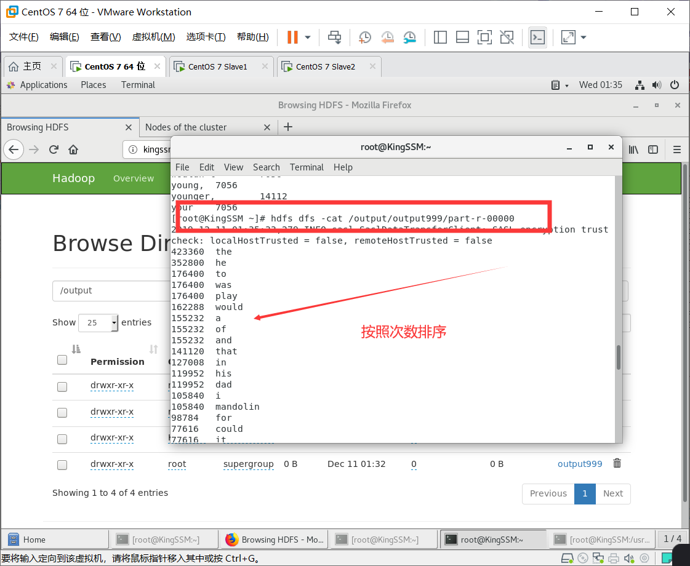Click the Next pagination button

coord(612,493)
